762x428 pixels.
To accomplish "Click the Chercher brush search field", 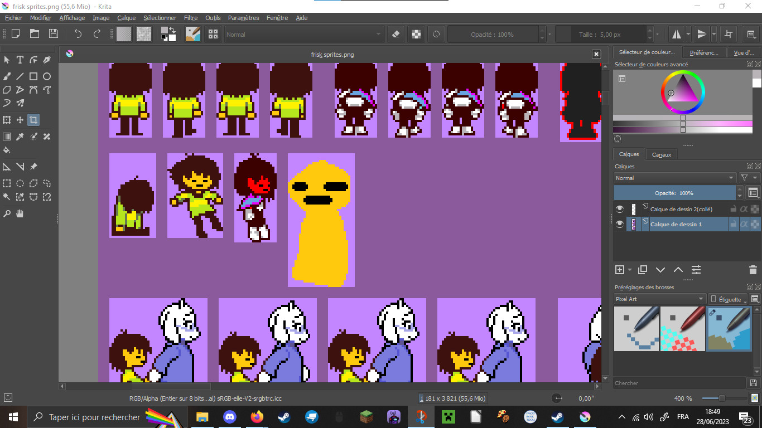I will tap(680, 383).
